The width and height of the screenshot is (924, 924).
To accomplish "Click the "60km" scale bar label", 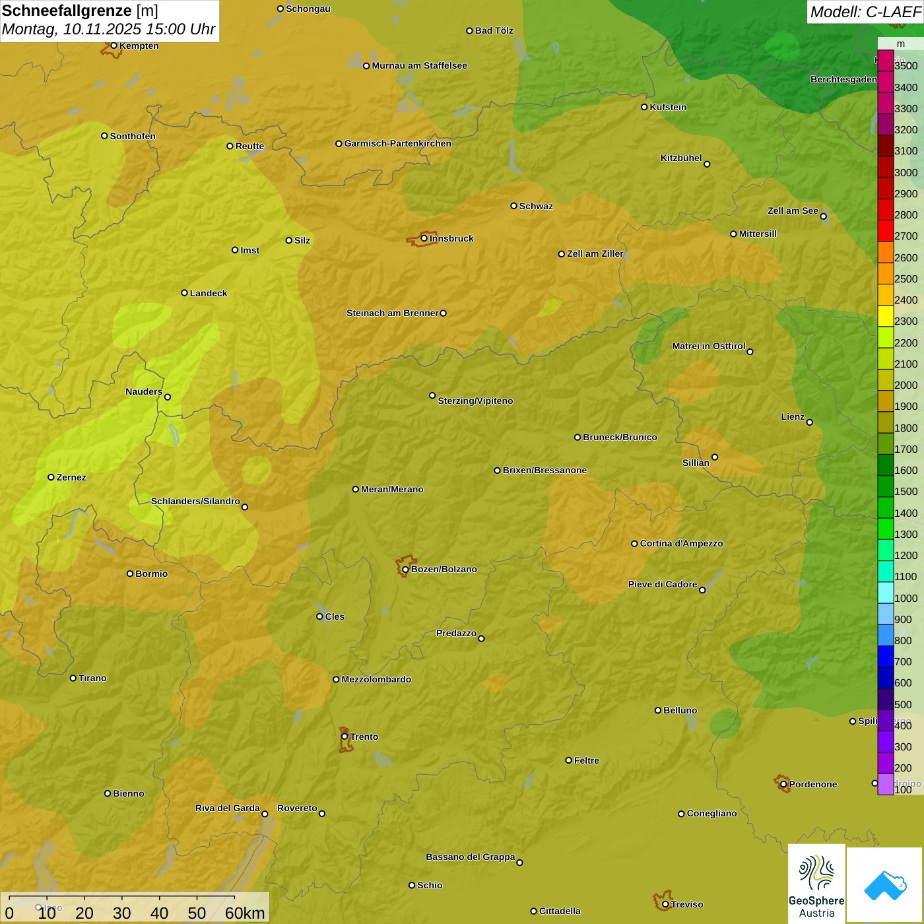I will click(245, 913).
